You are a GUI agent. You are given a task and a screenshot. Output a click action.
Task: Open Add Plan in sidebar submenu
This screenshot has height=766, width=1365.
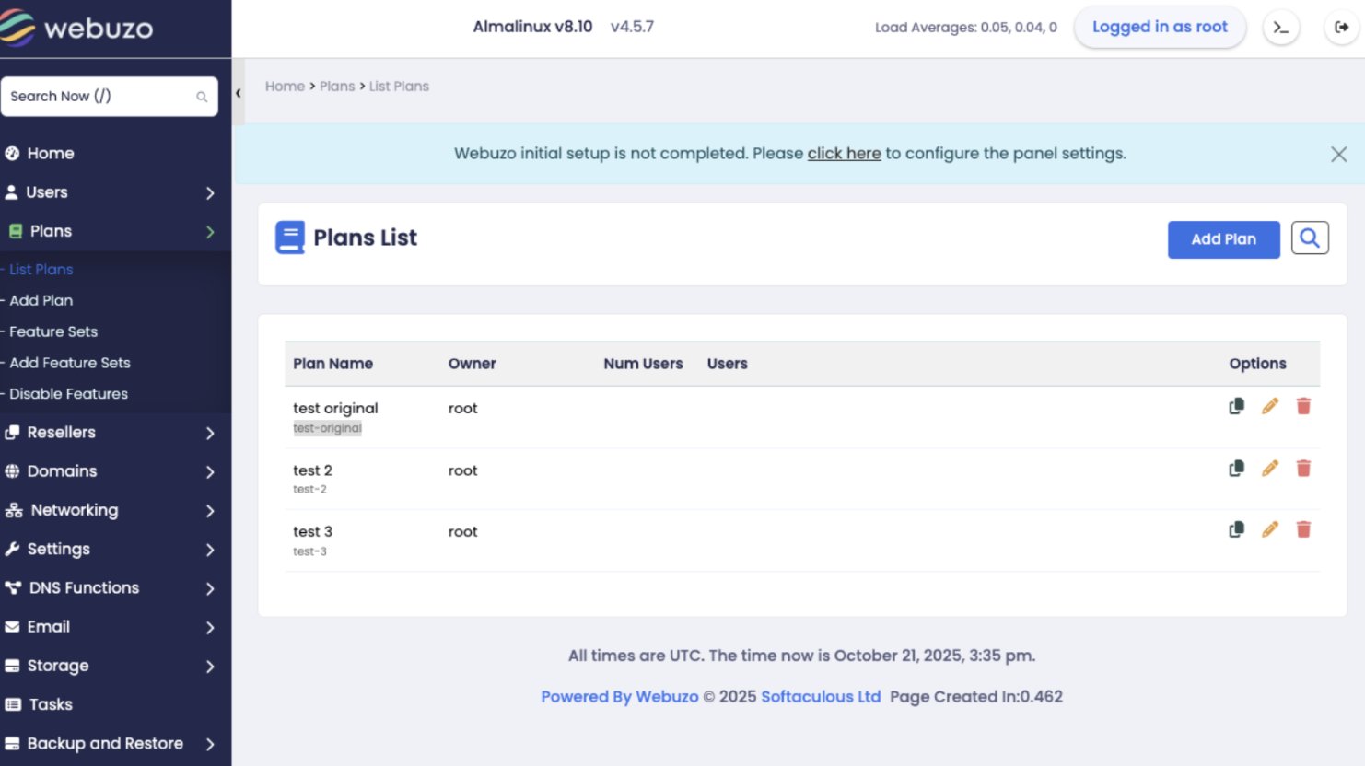pyautogui.click(x=41, y=300)
